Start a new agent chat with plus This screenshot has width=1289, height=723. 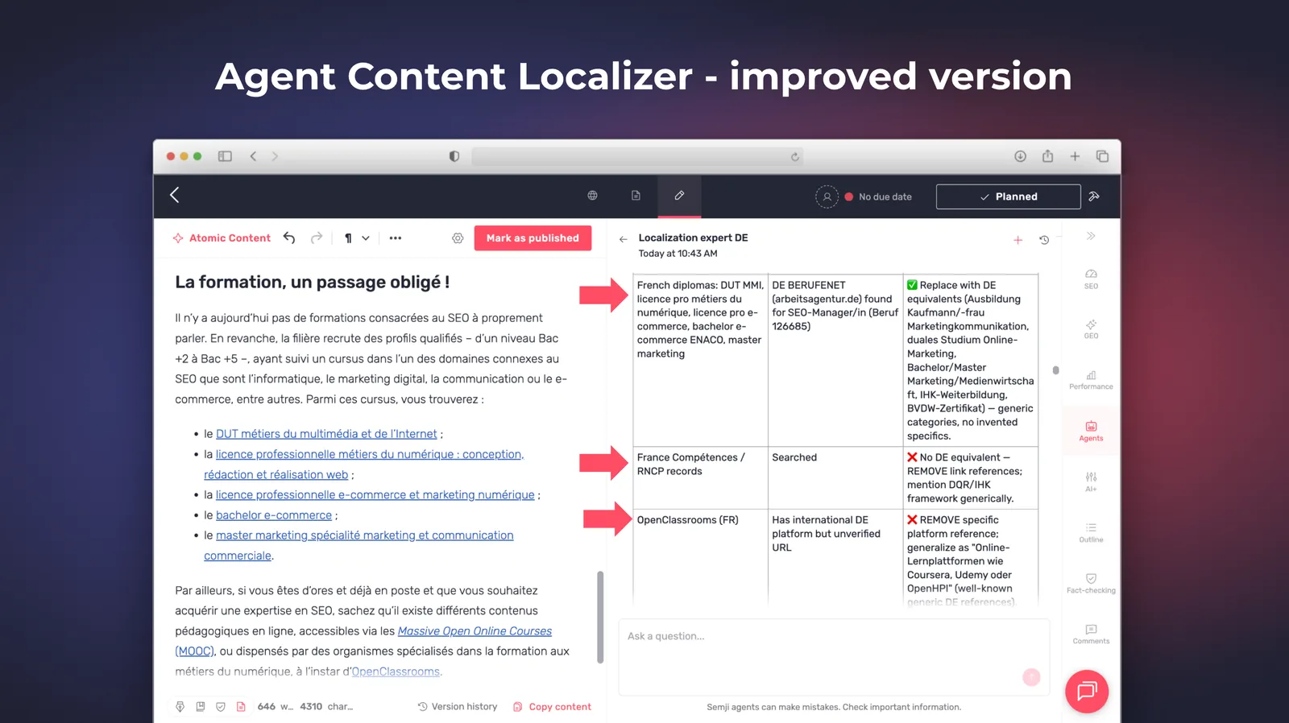point(1018,240)
